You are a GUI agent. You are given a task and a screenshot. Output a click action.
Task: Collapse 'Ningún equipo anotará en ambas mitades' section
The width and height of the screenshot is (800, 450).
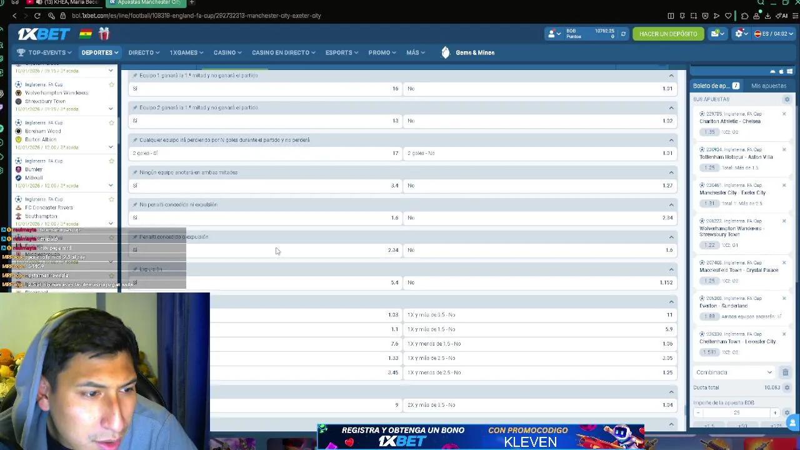pyautogui.click(x=671, y=172)
